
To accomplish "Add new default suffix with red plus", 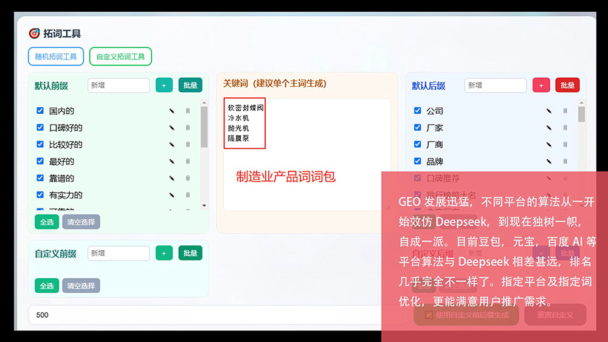I will pyautogui.click(x=541, y=85).
